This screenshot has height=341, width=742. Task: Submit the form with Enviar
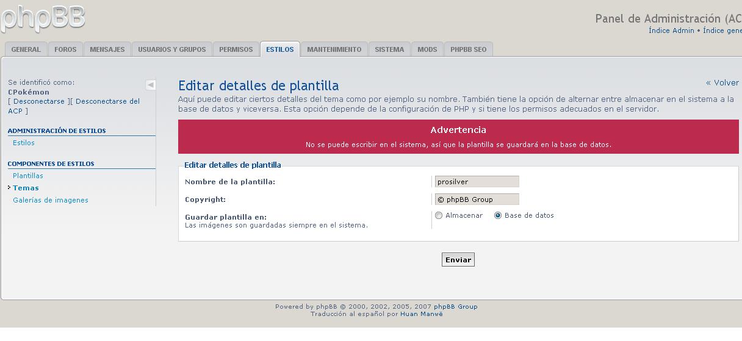(x=458, y=260)
